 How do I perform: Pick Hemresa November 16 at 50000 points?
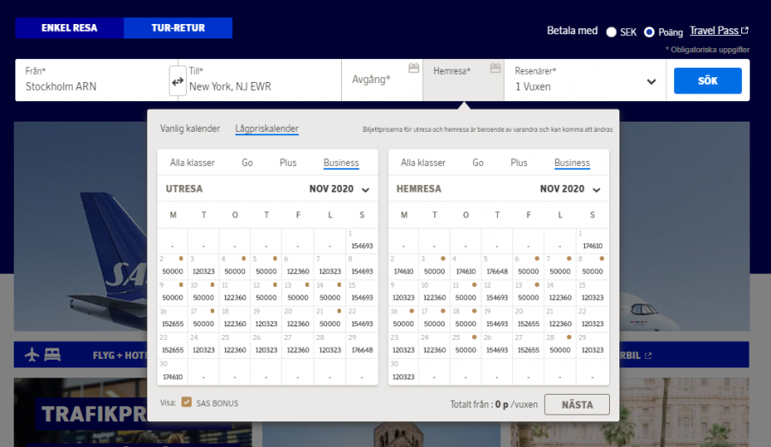pos(403,319)
